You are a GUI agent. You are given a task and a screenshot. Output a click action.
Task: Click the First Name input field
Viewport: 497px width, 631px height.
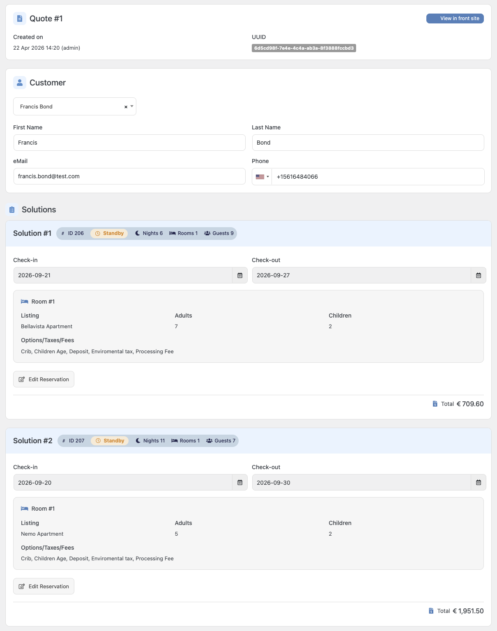pyautogui.click(x=129, y=143)
